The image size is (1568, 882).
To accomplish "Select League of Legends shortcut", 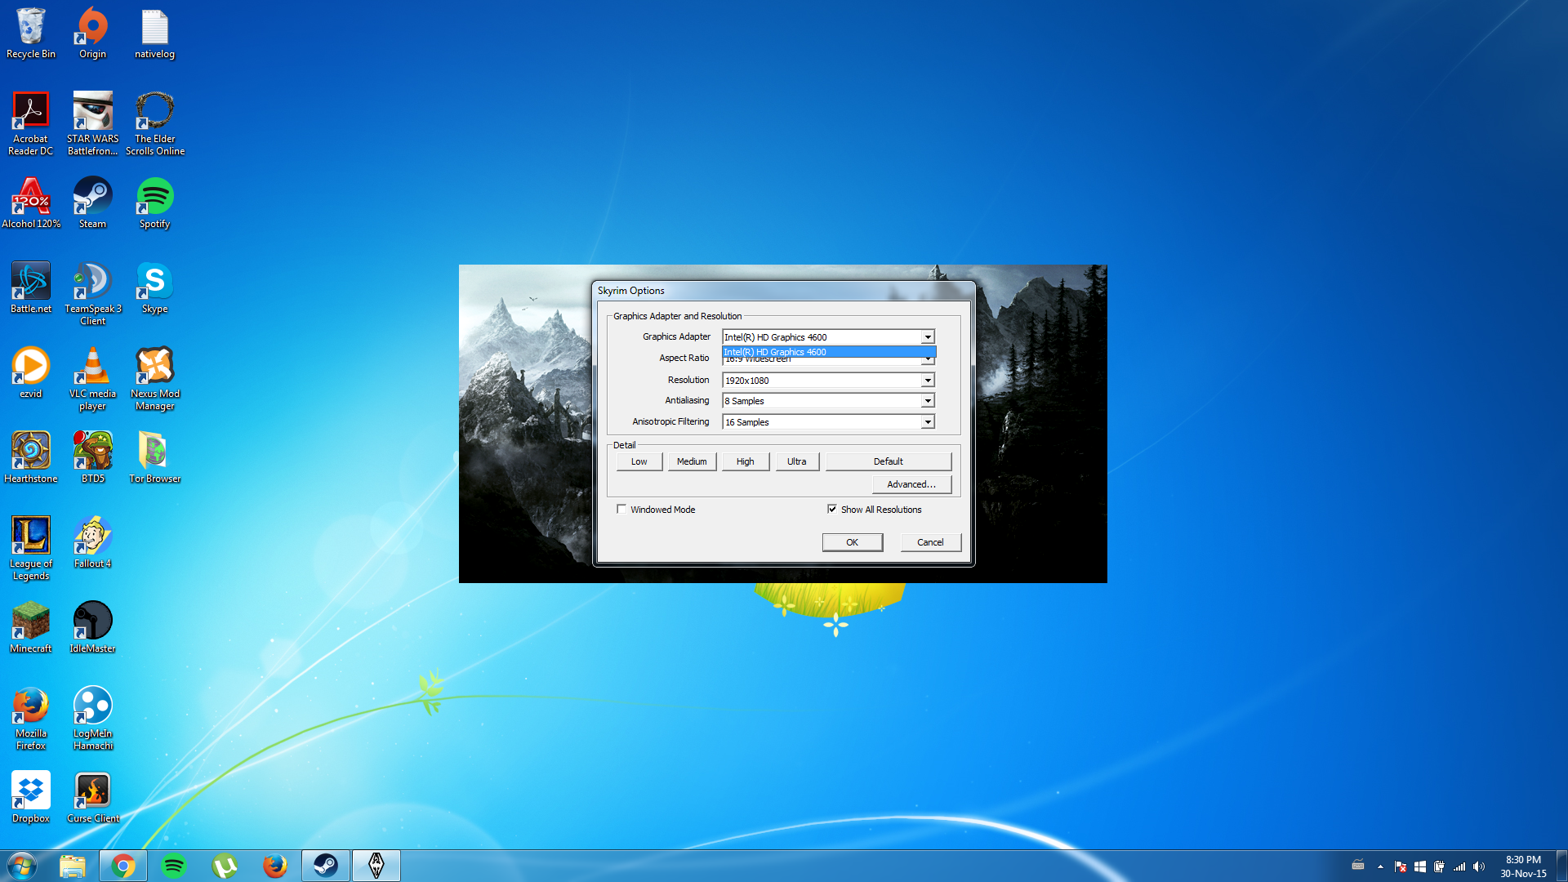I will tap(31, 548).
